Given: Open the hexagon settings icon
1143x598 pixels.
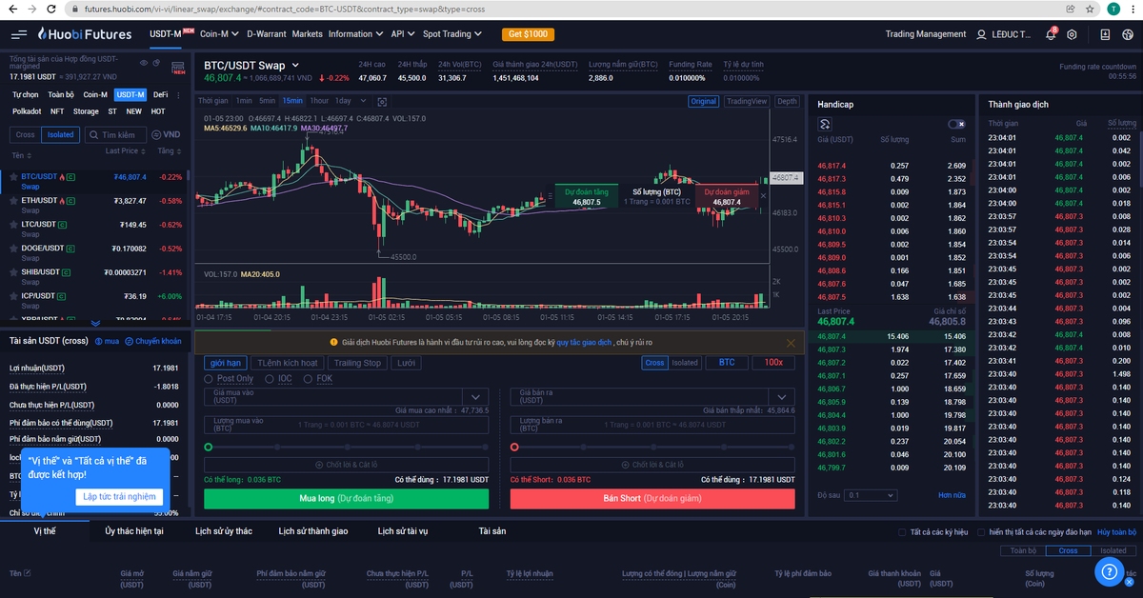Looking at the screenshot, I should (x=1072, y=34).
